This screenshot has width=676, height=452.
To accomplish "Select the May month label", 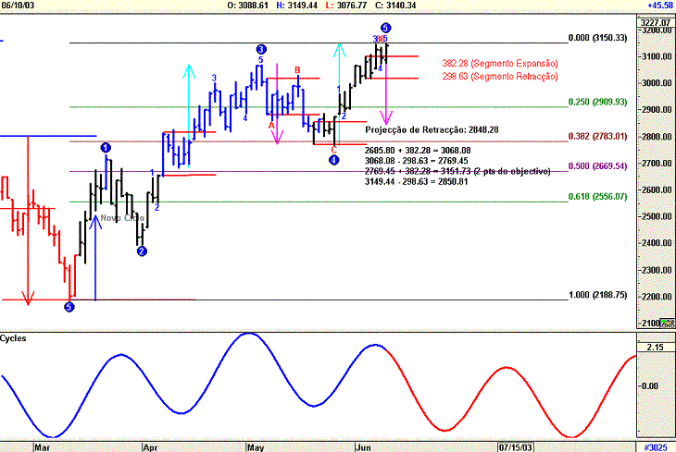I will coord(256,447).
